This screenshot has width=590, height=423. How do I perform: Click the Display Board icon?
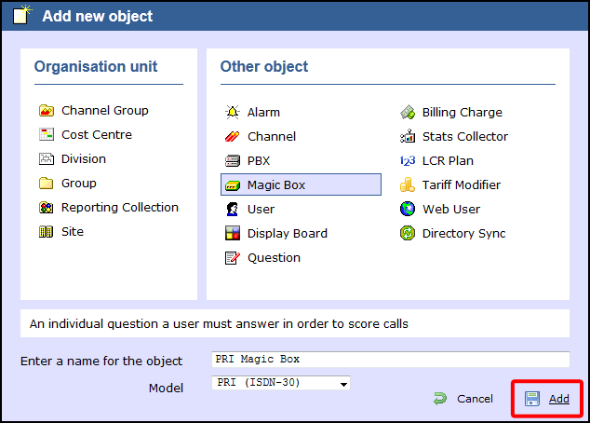point(232,233)
